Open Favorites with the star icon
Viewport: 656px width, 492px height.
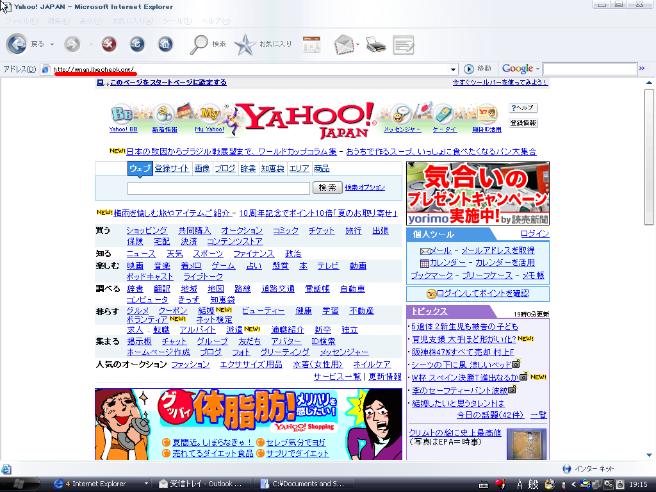(245, 44)
